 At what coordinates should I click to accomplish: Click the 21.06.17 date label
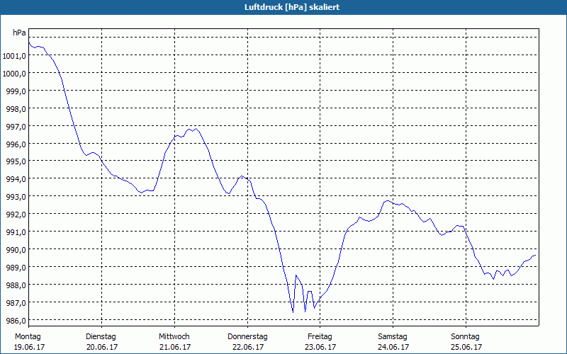click(175, 347)
